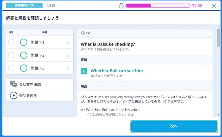This screenshot has width=222, height=137.
Task: Click the correct-circle icon for 問題 1-3
Action: tap(24, 68)
